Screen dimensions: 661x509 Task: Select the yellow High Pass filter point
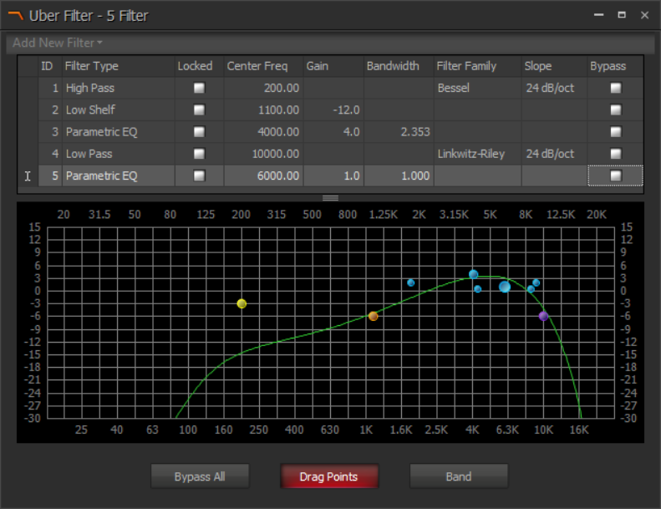tap(242, 303)
